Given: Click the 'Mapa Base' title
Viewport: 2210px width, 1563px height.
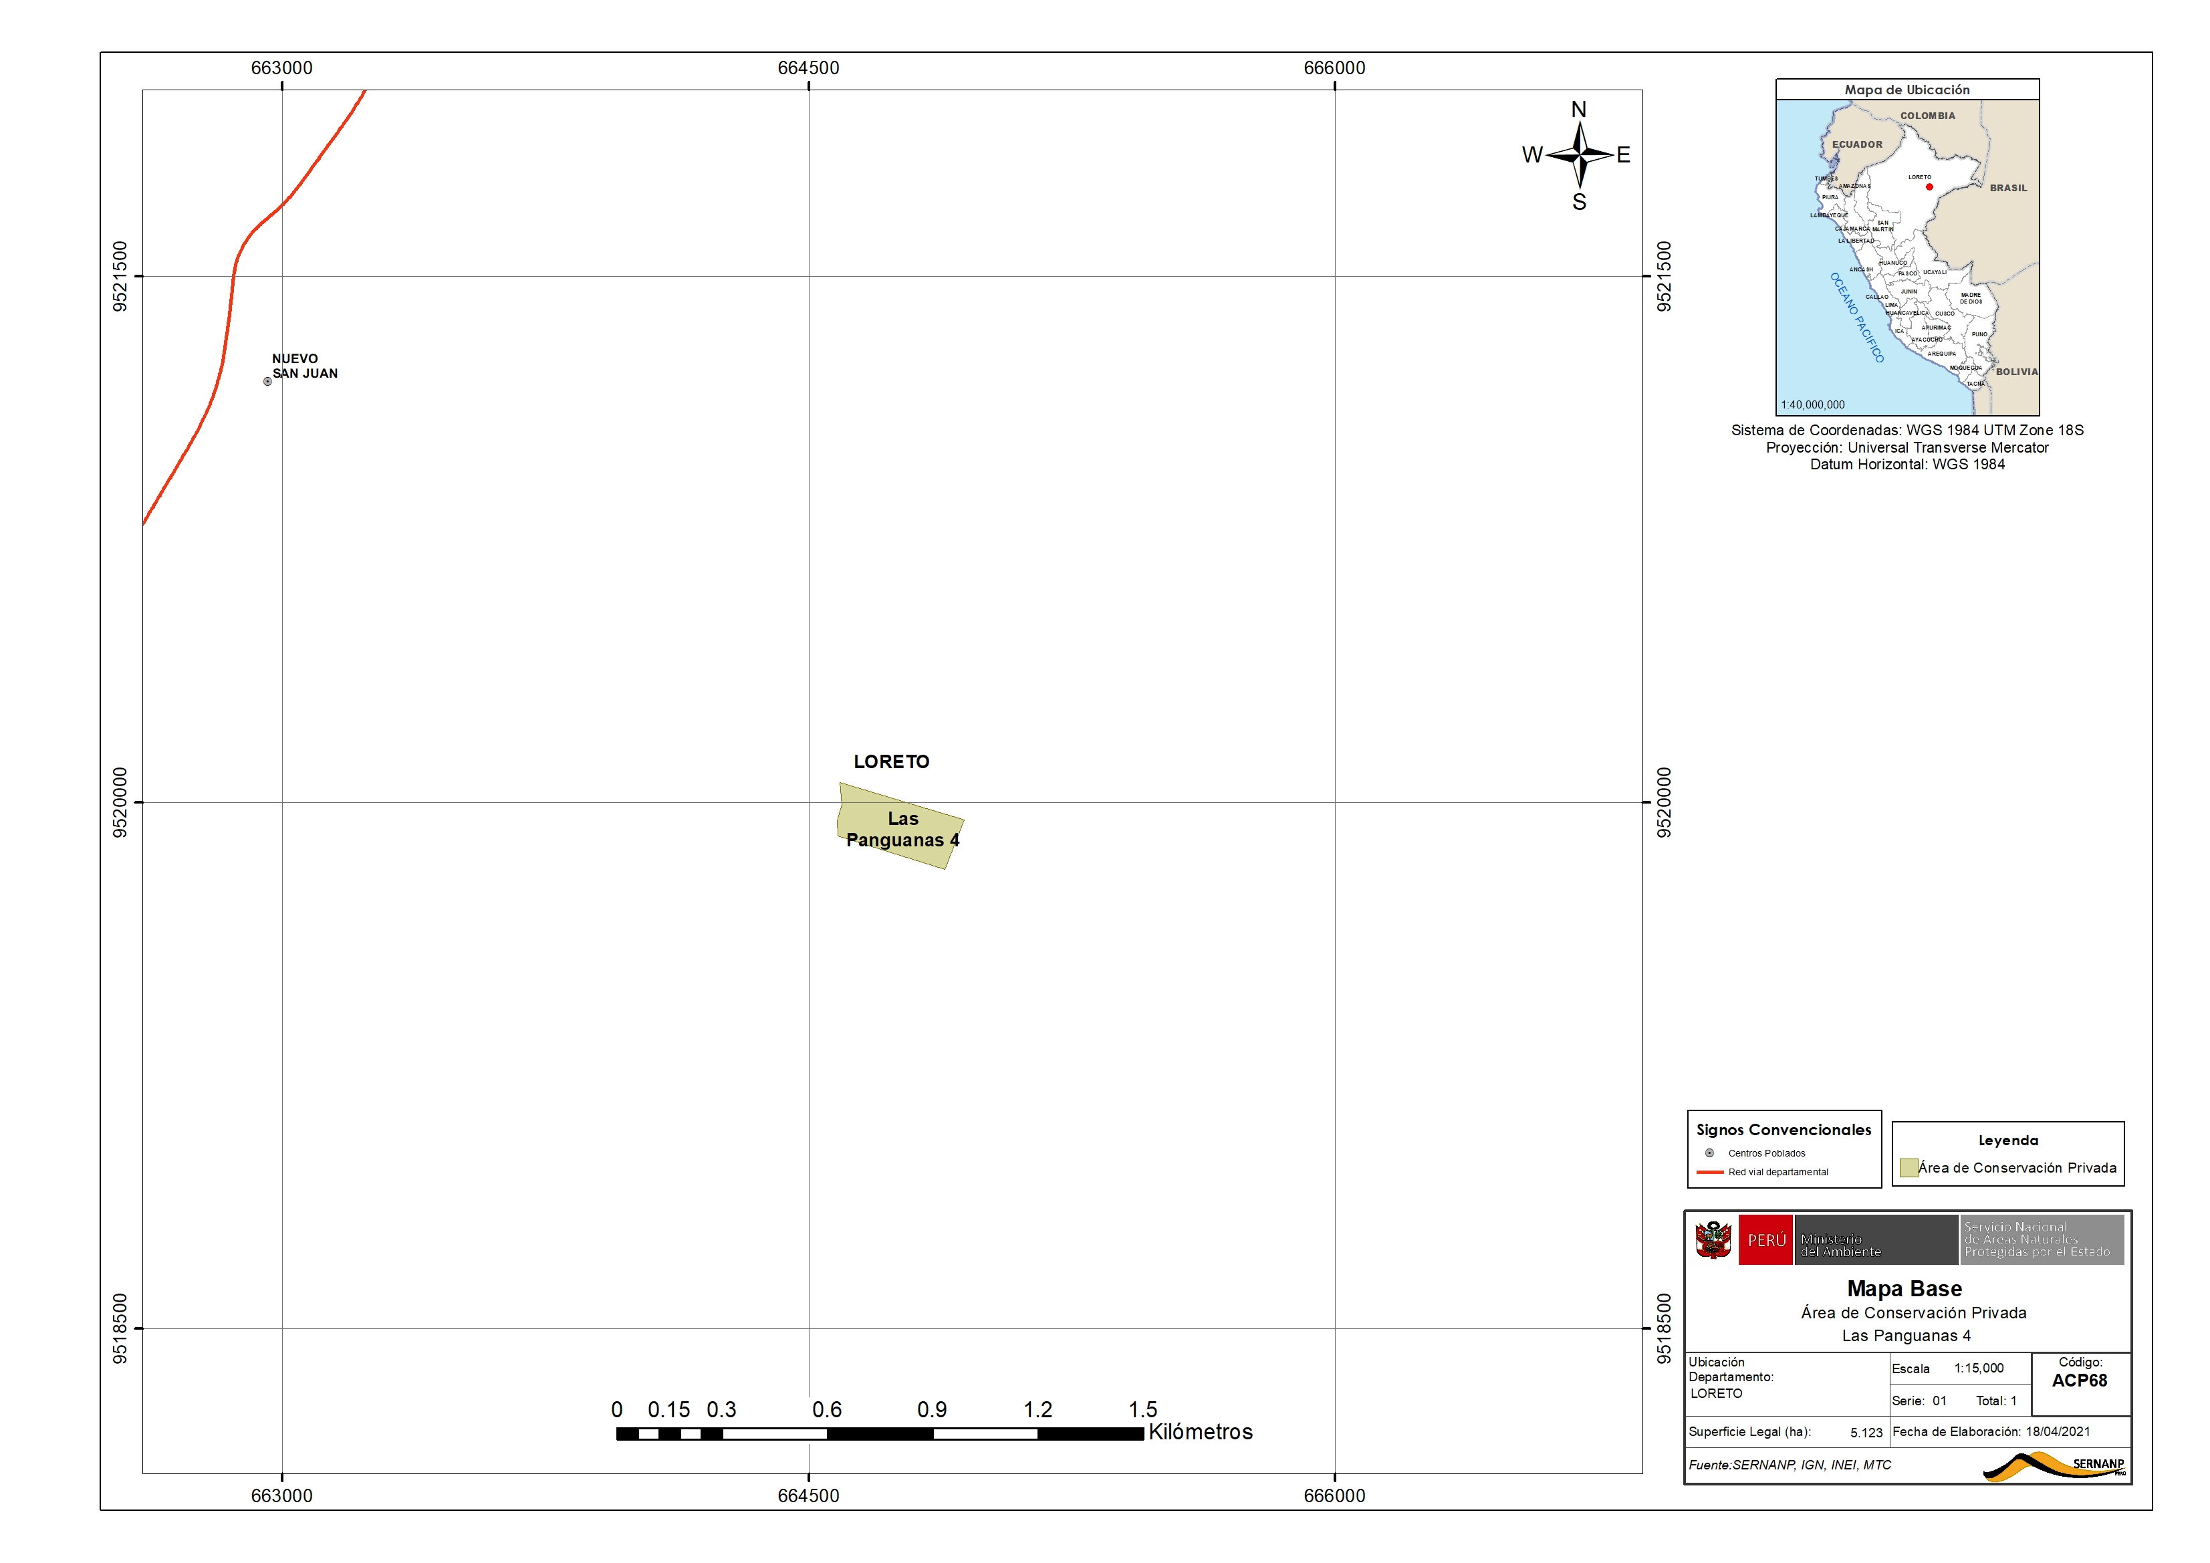Looking at the screenshot, I should [1904, 1289].
